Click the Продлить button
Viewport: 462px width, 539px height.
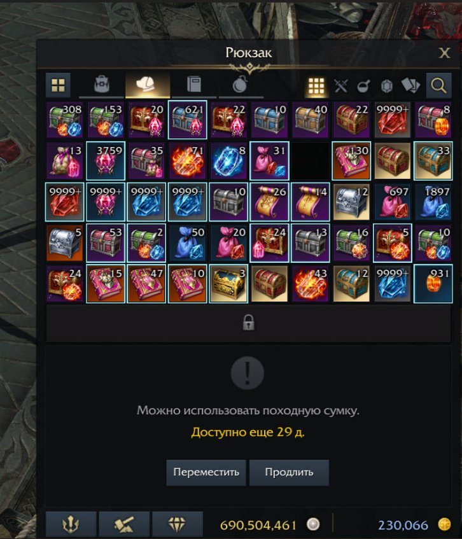point(289,472)
